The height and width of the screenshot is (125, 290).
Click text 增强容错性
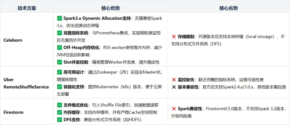tap(67, 80)
